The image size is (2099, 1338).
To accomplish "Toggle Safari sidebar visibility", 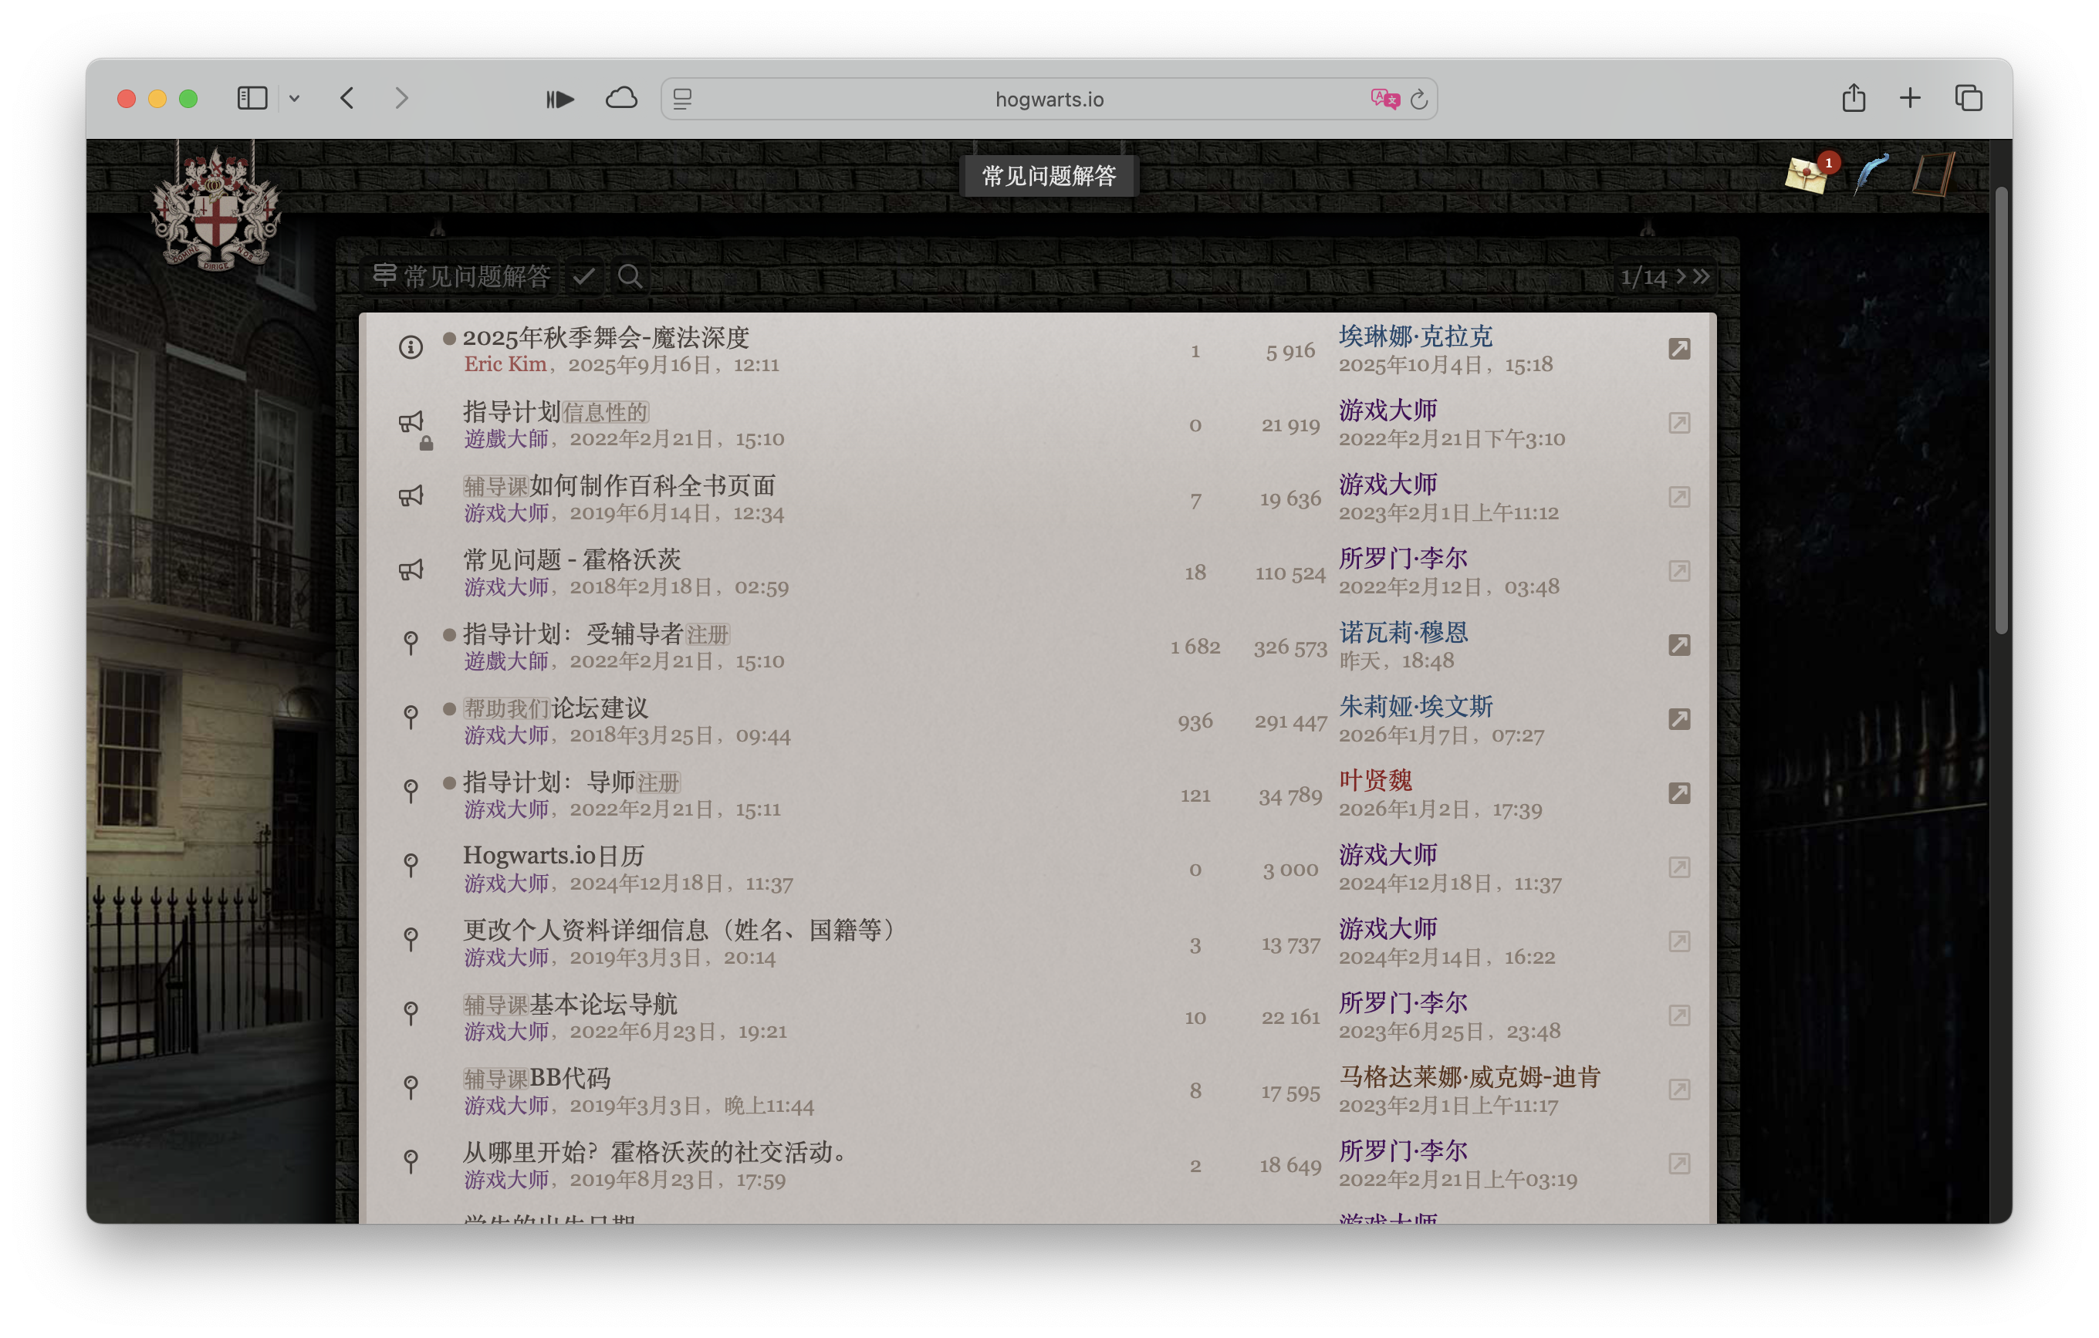I will pos(252,99).
